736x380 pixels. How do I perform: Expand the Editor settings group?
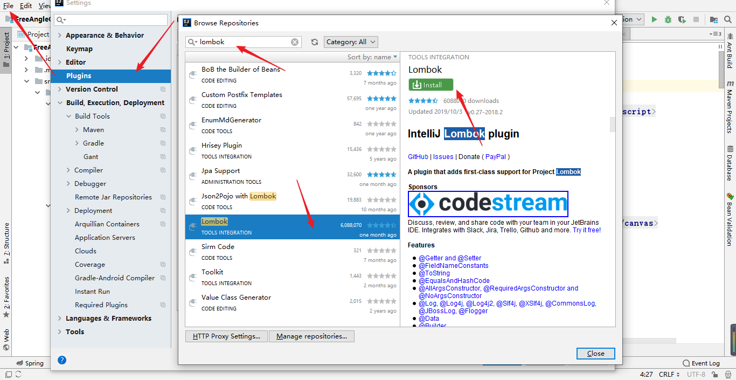(60, 63)
